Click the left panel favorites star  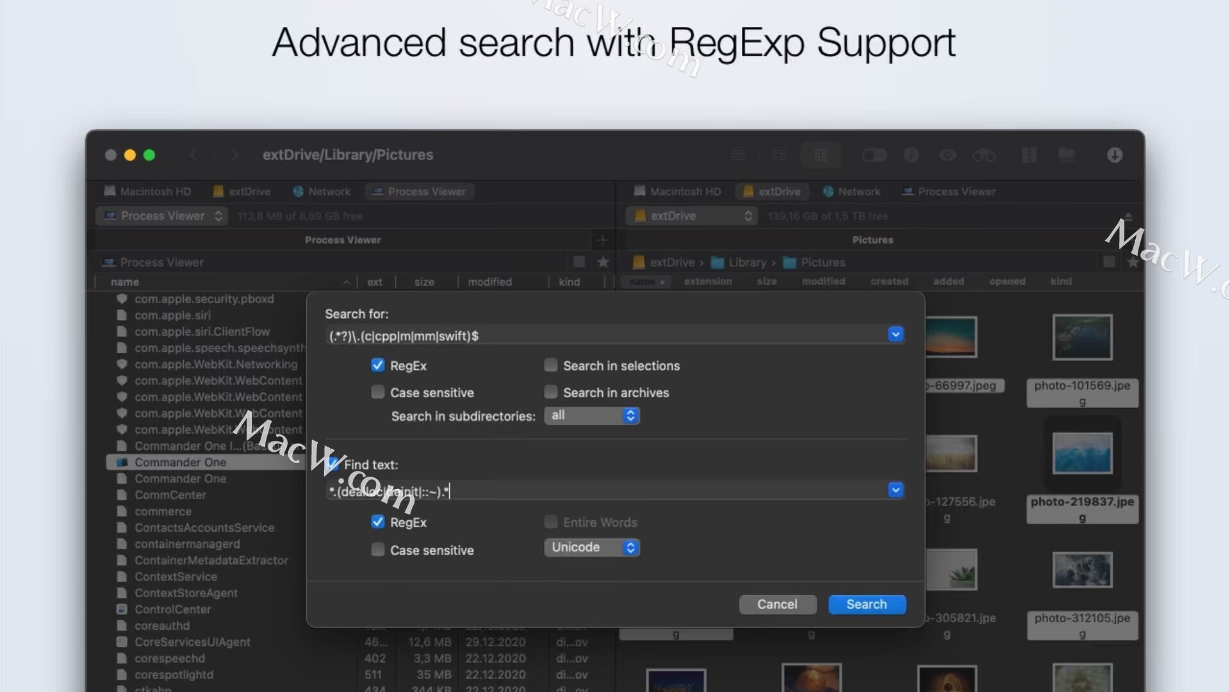coord(603,262)
